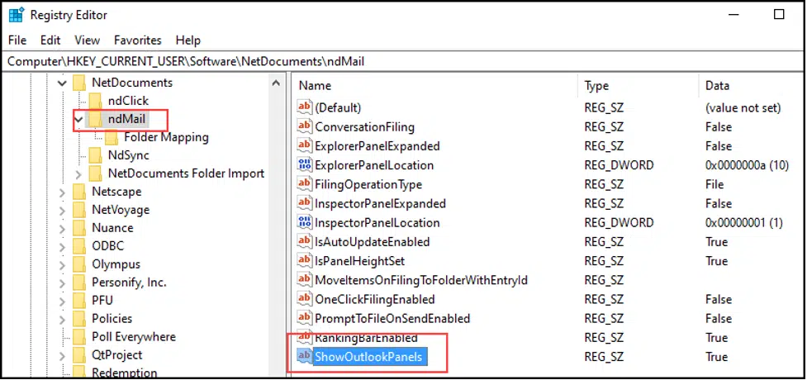Screen dimensions: 807x380
Task: Click the string icon beside ExplorerPanelExpanded
Action: (x=305, y=145)
